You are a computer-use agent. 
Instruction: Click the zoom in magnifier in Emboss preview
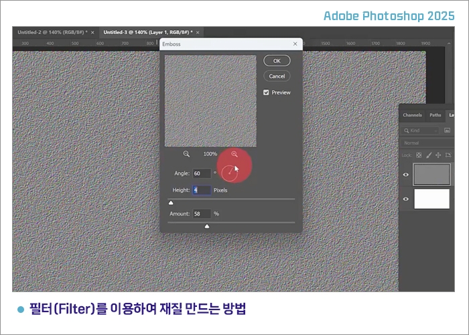pos(234,153)
